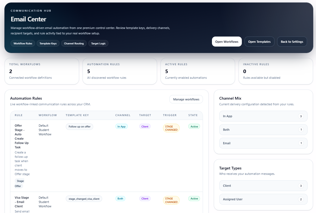Click the In App row in Channel Mix
The image size is (316, 213).
(x=263, y=116)
